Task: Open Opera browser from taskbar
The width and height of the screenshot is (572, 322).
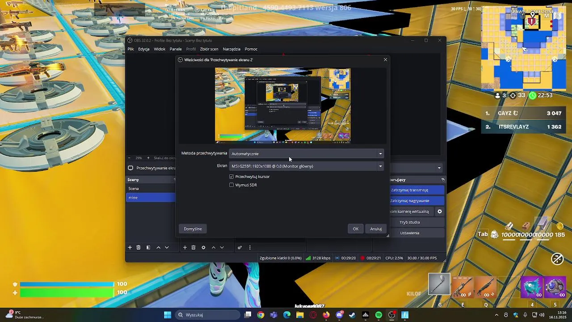Action: [x=313, y=315]
